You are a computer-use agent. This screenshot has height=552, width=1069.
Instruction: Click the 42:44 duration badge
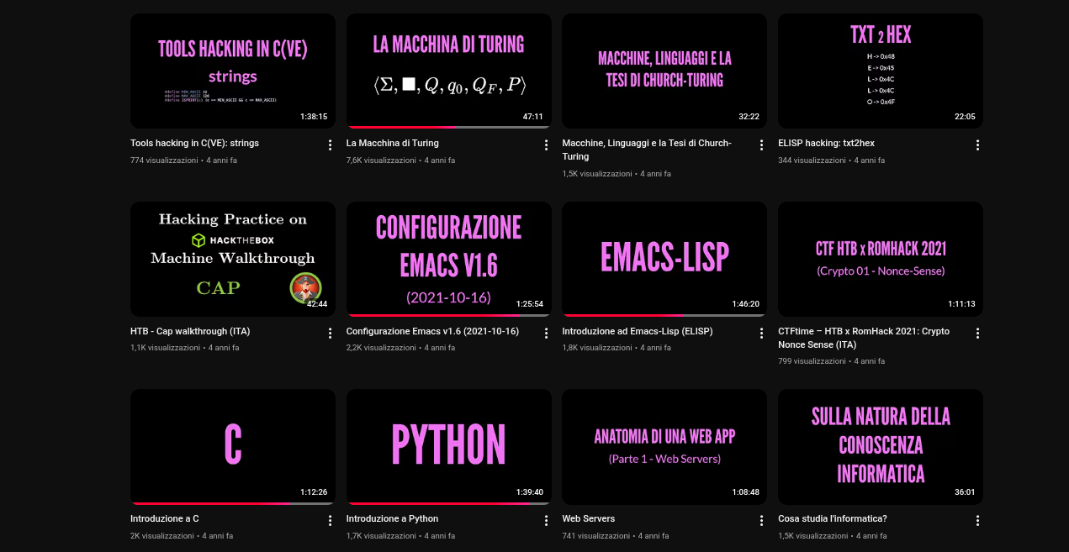[317, 304]
